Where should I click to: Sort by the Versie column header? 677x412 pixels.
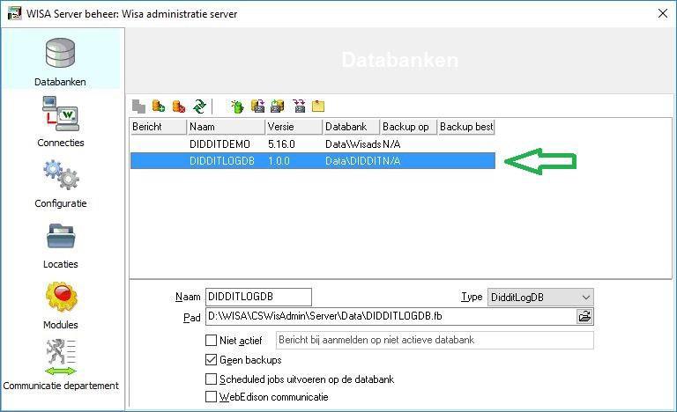(294, 127)
